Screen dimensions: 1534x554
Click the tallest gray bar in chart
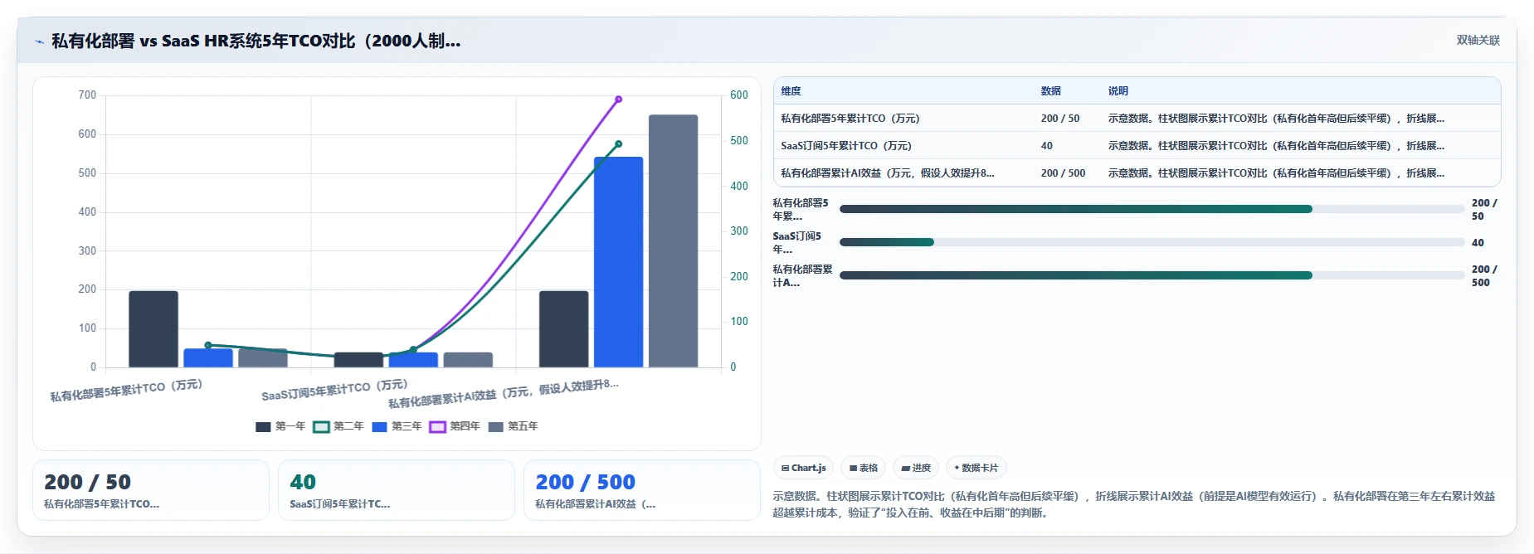[x=673, y=241]
